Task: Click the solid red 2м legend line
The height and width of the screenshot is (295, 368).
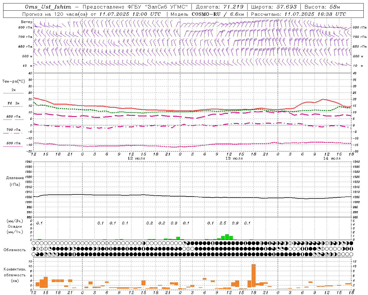Action: tap(13, 93)
